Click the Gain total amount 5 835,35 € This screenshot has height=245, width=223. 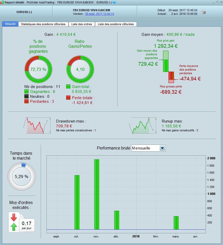(x=82, y=92)
